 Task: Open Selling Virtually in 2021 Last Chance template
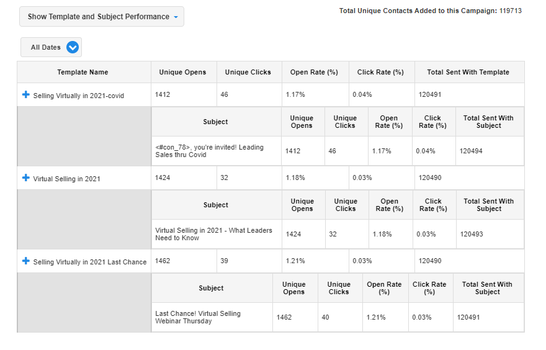89,262
